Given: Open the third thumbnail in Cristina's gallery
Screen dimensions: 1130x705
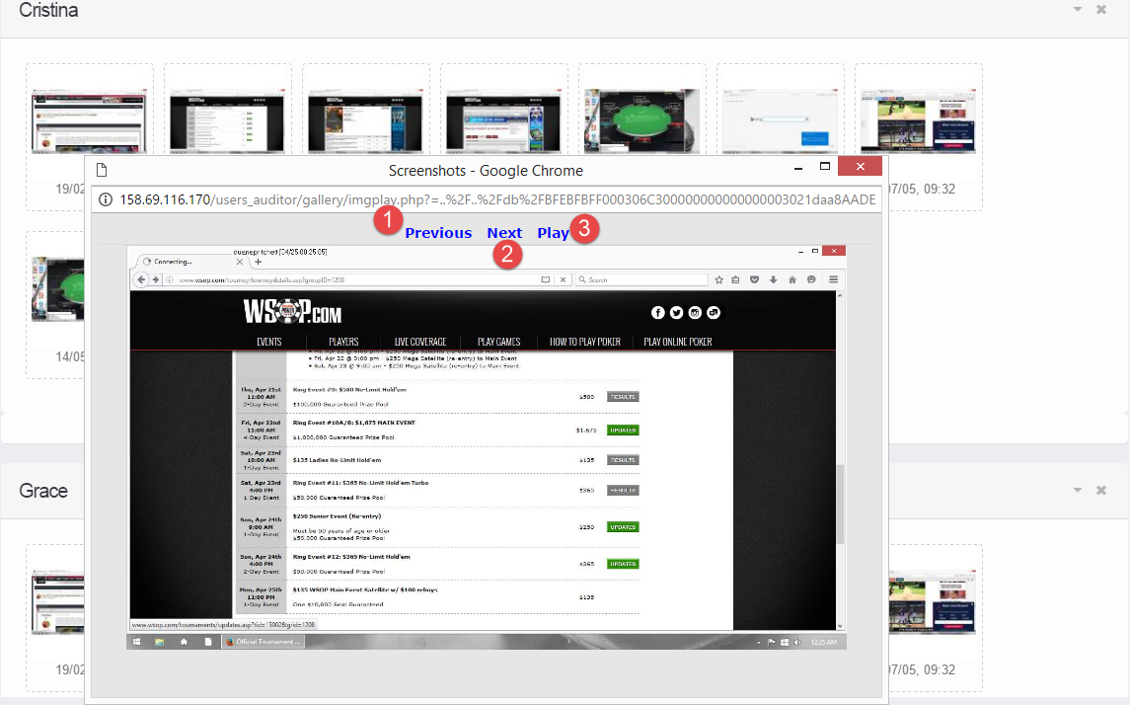Looking at the screenshot, I should pyautogui.click(x=365, y=121).
